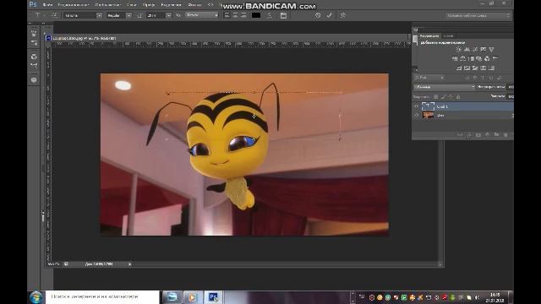Center align the text
This screenshot has height=304, width=541.
coord(235,15)
